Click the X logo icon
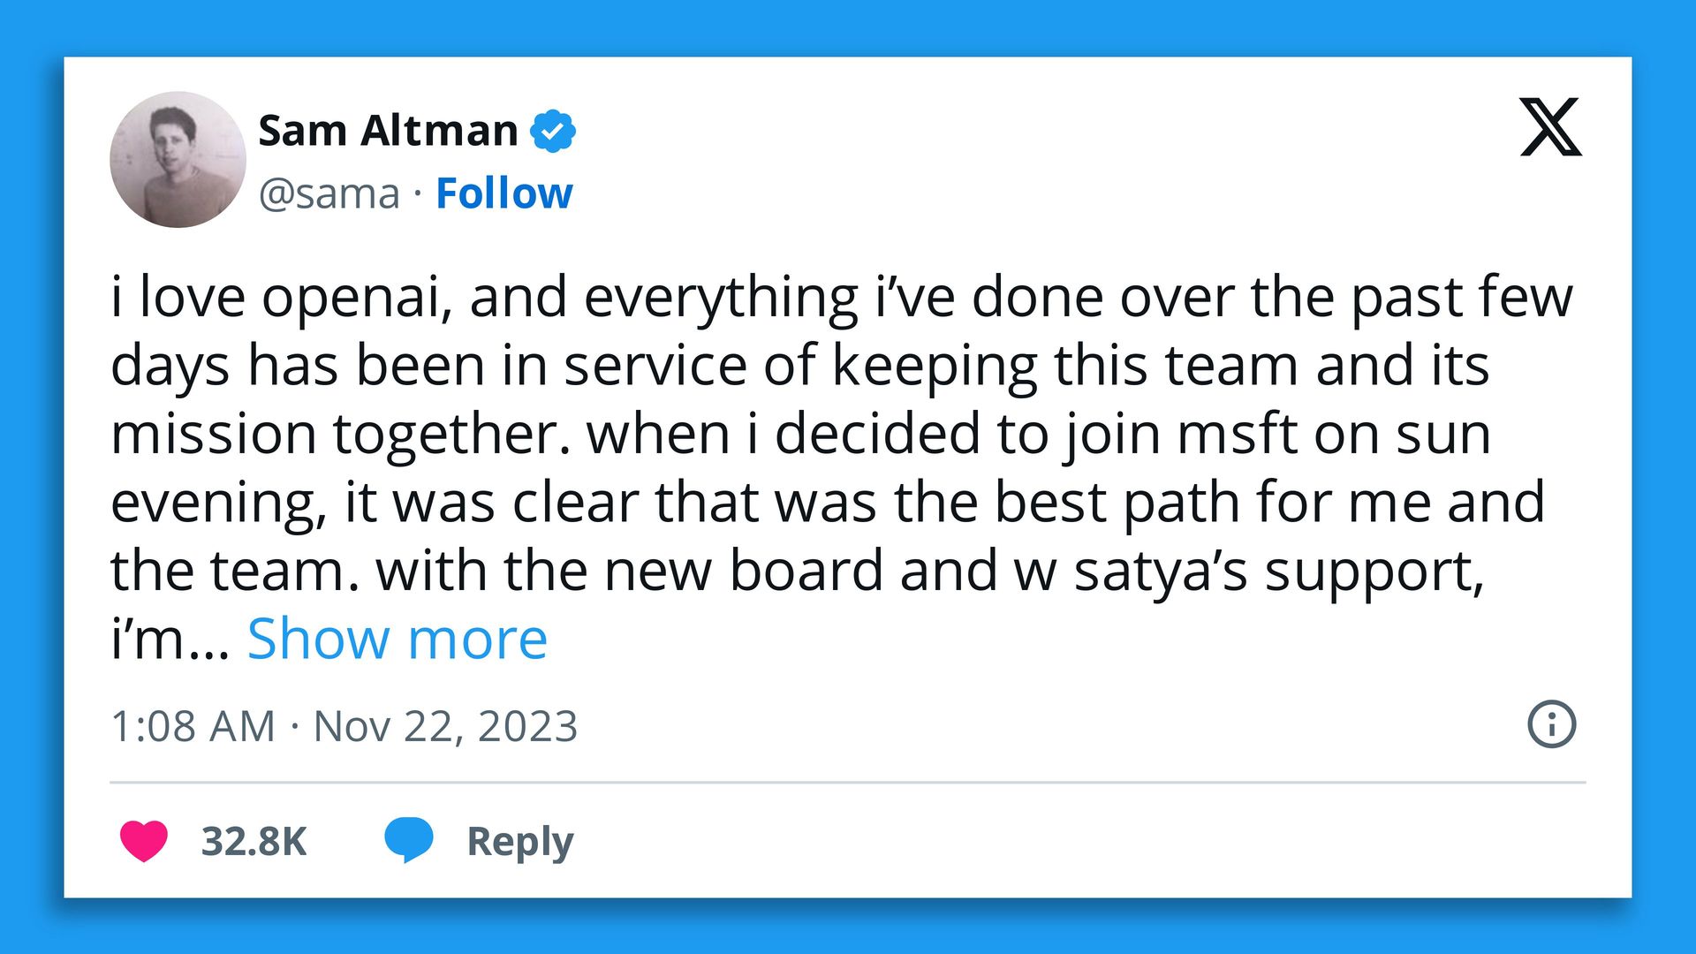 [x=1550, y=127]
